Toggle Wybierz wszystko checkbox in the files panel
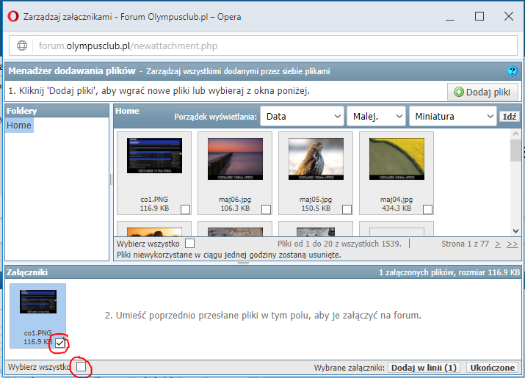Screen dimensions: 525x378 pos(190,243)
